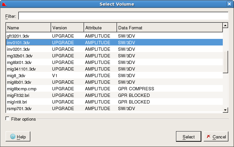This screenshot has width=234, height=147.
Task: Select the migInt8.bri volume row
Action: pos(114,102)
